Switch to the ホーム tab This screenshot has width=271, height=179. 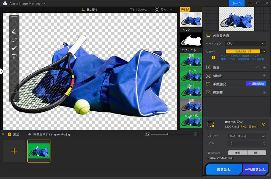(x=236, y=3)
